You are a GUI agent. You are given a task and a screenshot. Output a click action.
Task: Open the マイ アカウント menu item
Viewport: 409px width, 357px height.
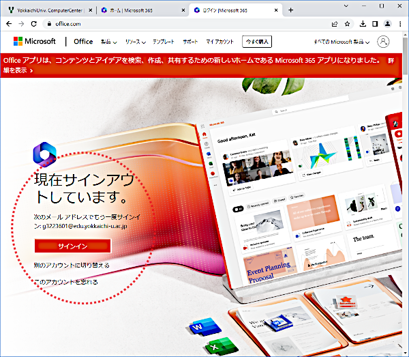pyautogui.click(x=219, y=42)
